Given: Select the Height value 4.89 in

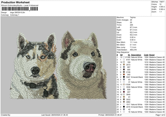Looking at the screenshot, I should [162, 7].
